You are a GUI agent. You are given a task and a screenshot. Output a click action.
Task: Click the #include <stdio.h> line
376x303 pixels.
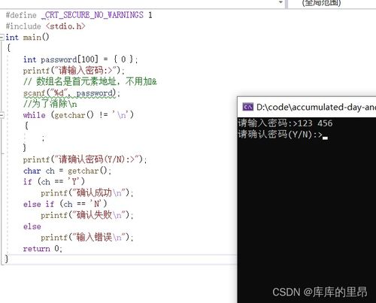(x=45, y=26)
